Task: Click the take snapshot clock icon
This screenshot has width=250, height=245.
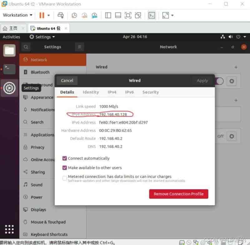Action: coord(74,15)
